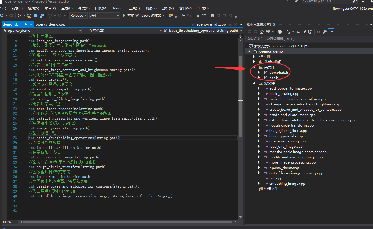Open the 调试(D) menu
Screen dimensions: 373x229
coord(84,8)
